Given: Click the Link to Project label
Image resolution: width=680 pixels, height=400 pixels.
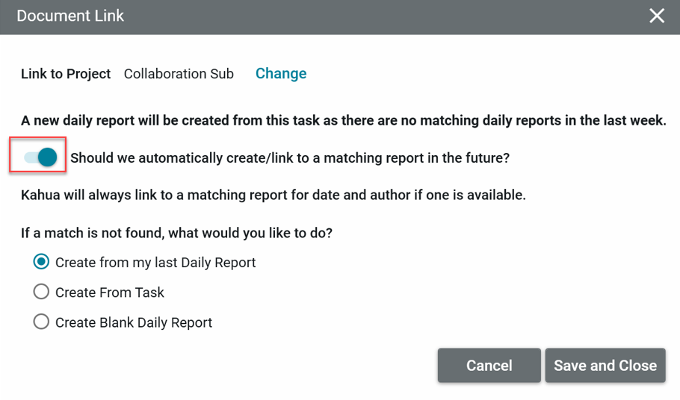Looking at the screenshot, I should tap(66, 74).
